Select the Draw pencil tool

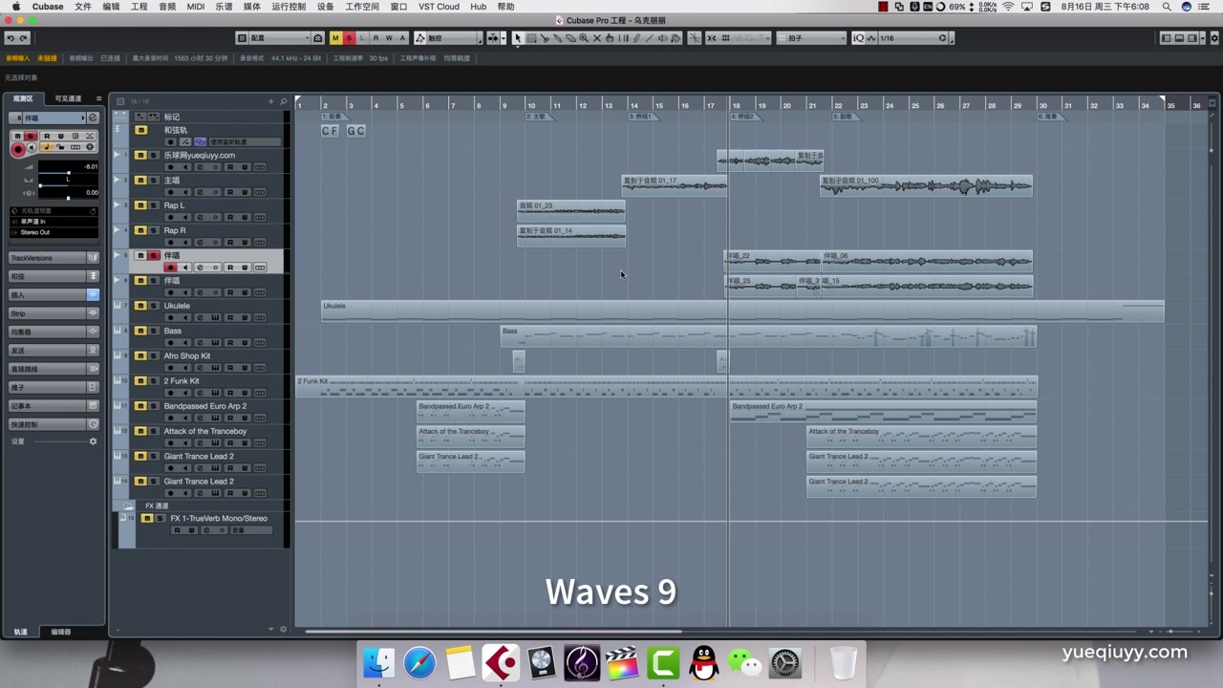coord(636,38)
